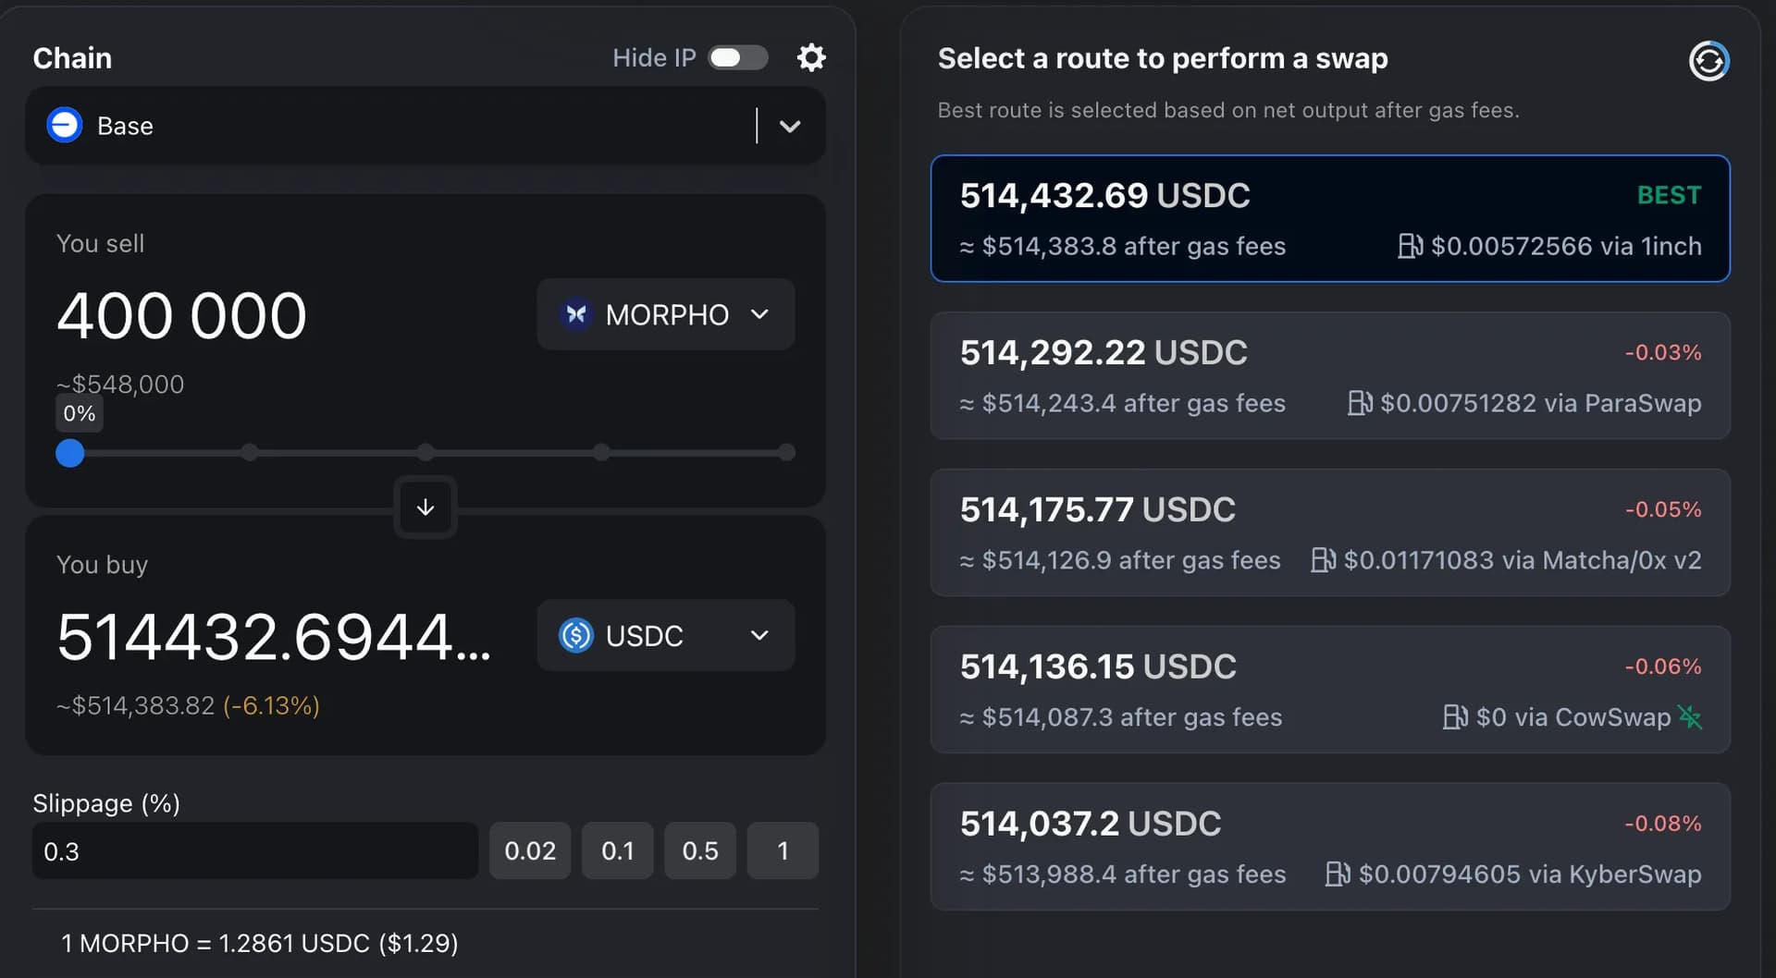Click the You sell label
This screenshot has height=978, width=1776.
tap(100, 243)
